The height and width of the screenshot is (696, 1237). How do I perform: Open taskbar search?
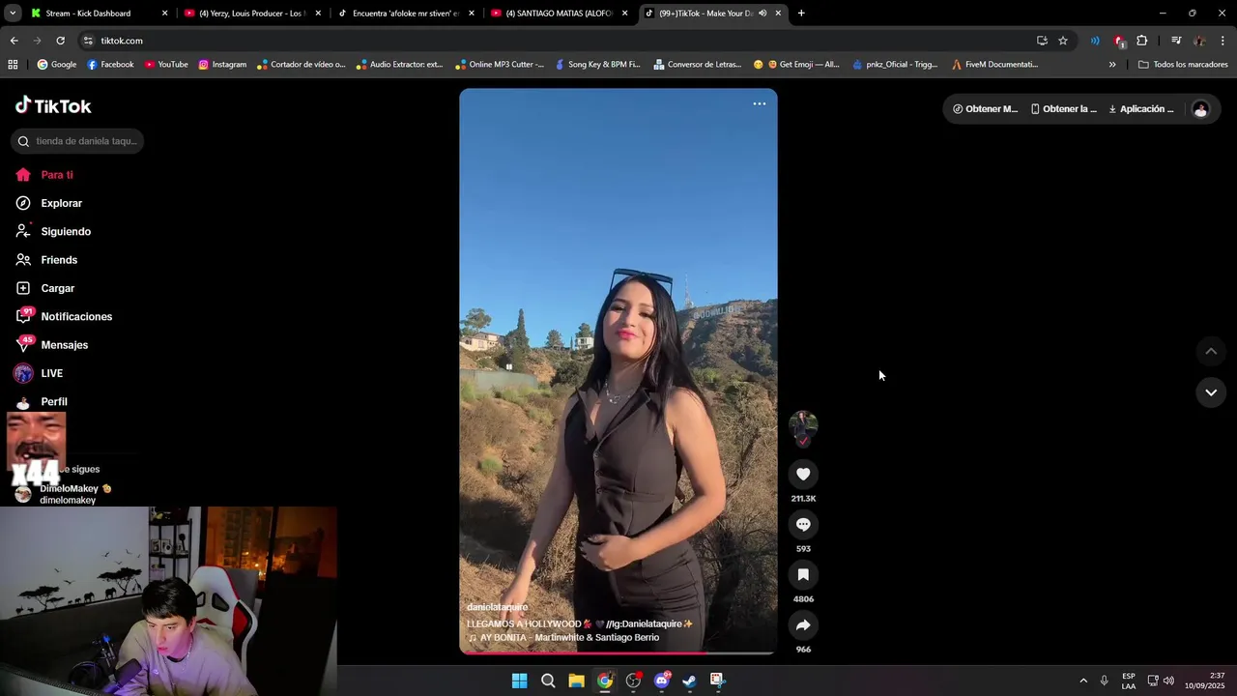coord(548,681)
